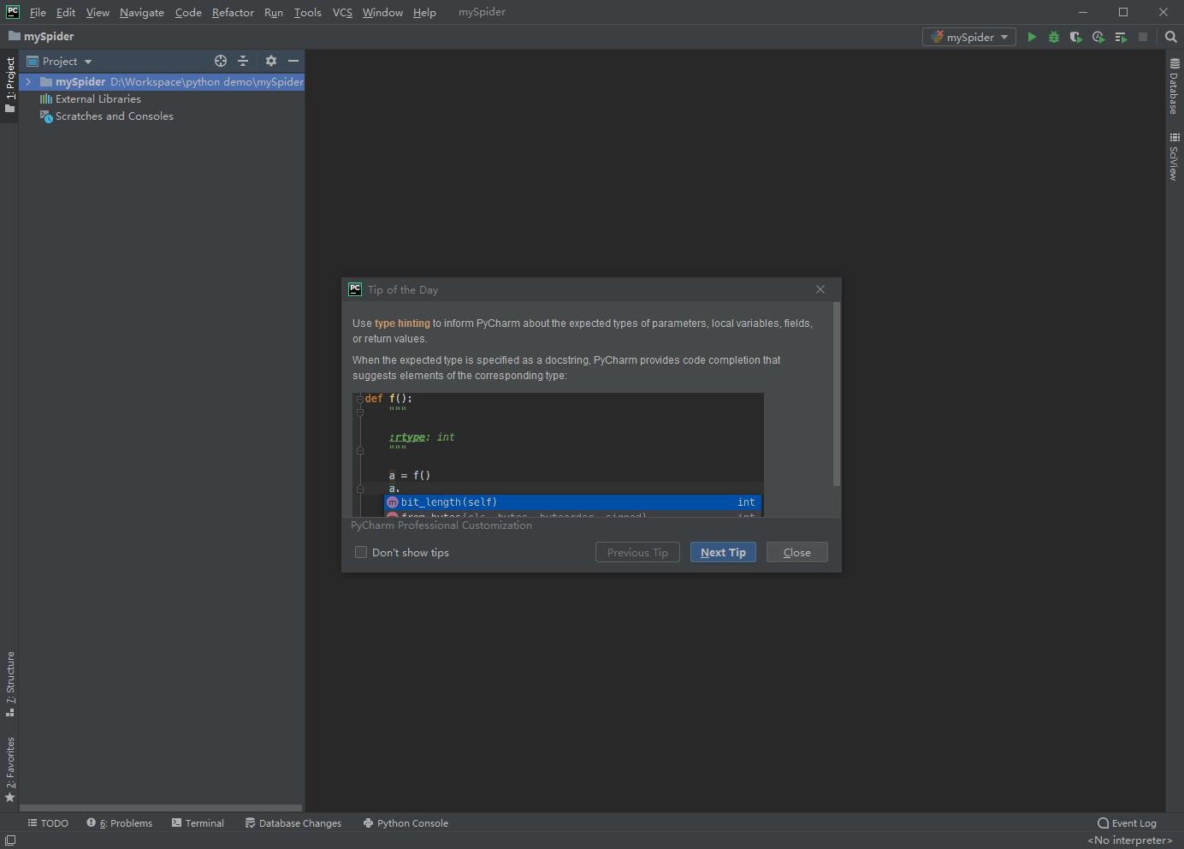Open the Run menu
The image size is (1184, 849).
point(274,12)
